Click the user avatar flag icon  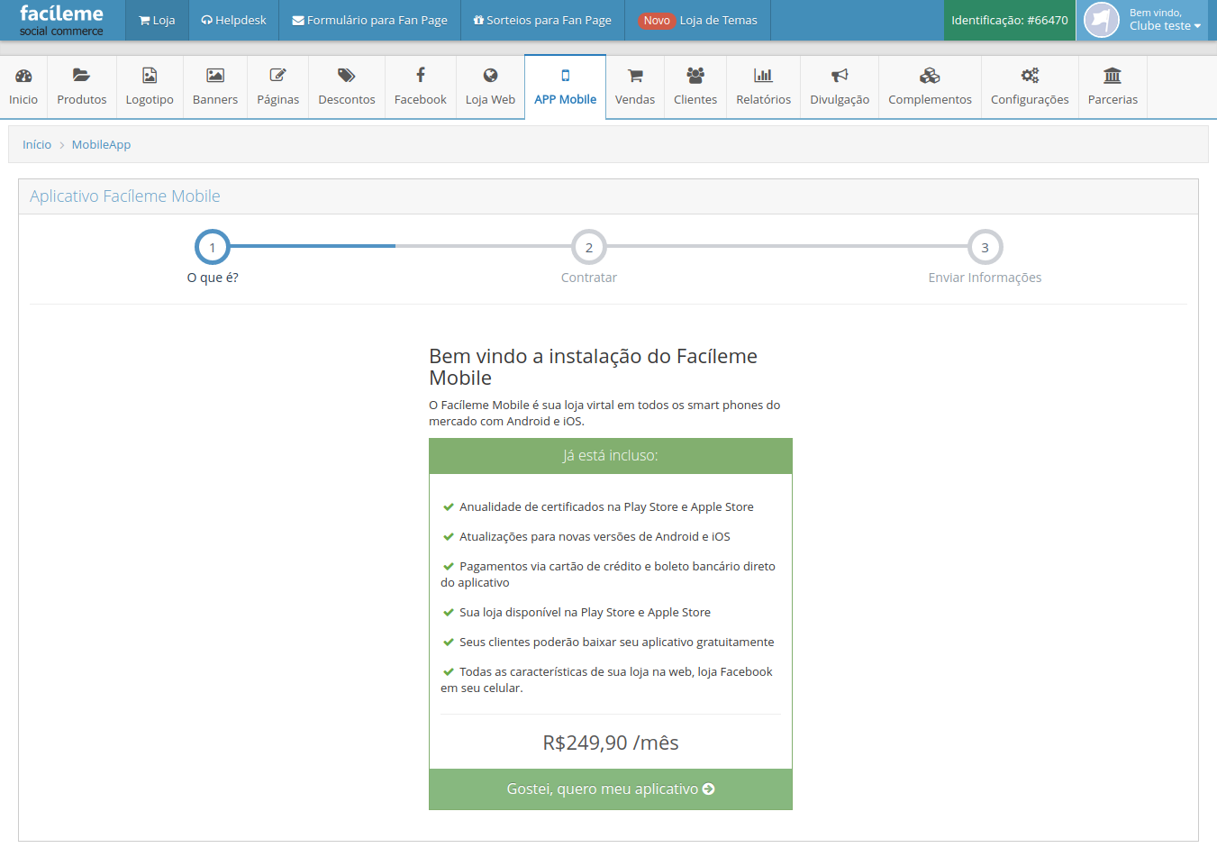1101,20
